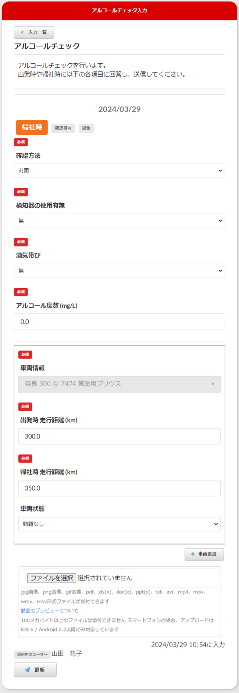Open the 酒気帯び dropdown

(x=119, y=271)
